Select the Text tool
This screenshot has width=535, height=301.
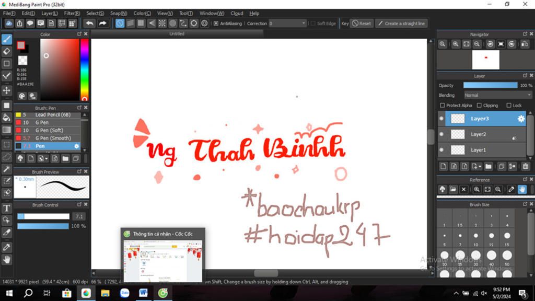tap(6, 208)
